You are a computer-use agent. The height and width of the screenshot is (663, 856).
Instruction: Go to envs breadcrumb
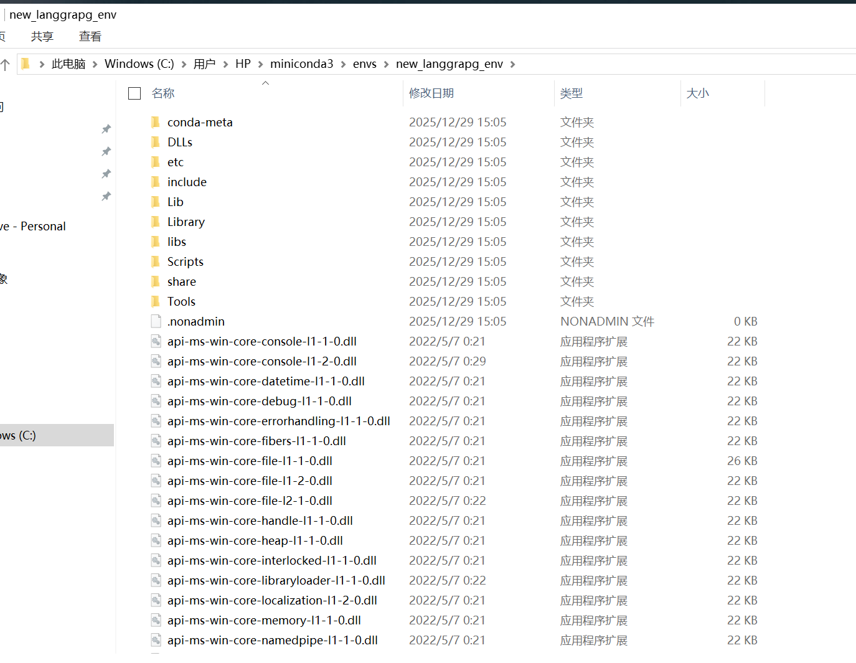365,64
